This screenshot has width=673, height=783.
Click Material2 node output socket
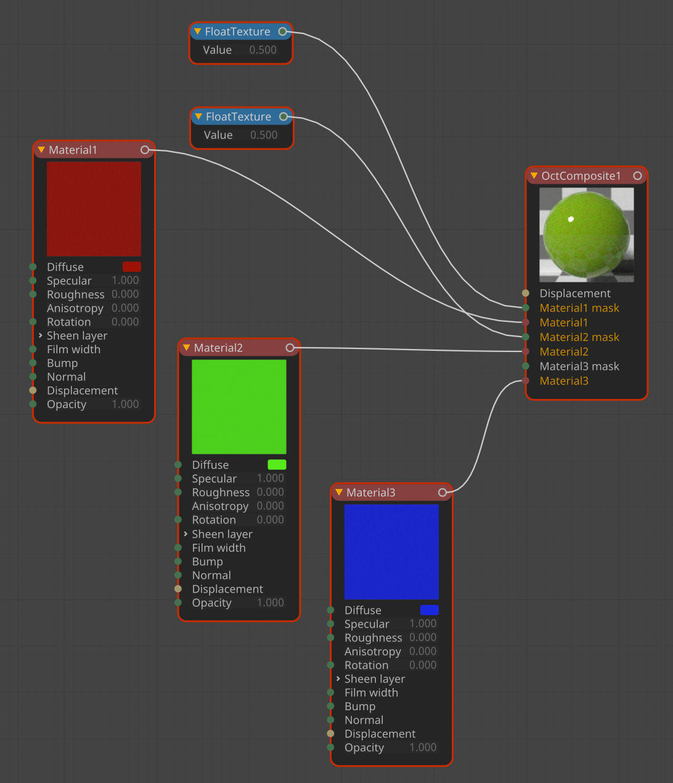tap(290, 348)
